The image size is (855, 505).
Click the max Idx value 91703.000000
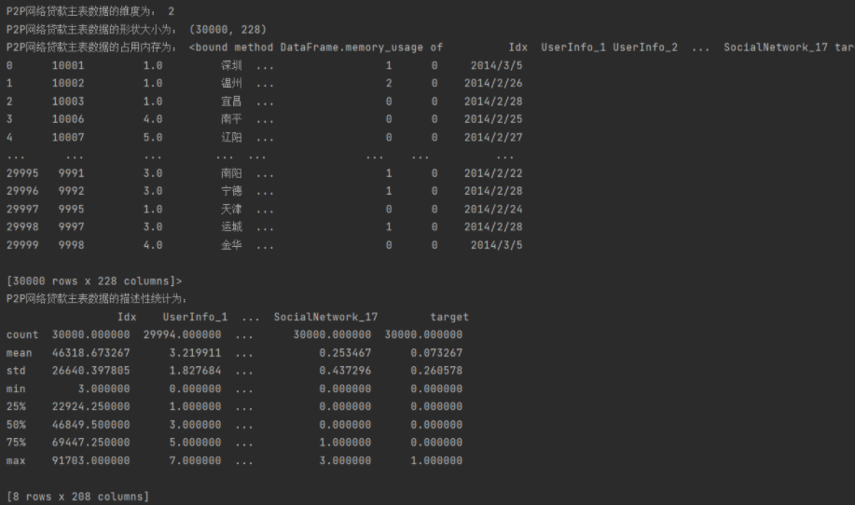(x=91, y=461)
